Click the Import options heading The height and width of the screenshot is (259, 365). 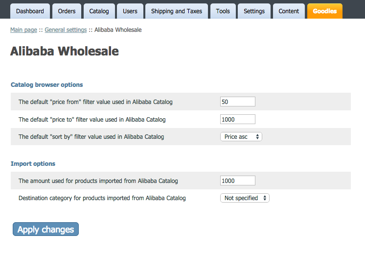33,163
